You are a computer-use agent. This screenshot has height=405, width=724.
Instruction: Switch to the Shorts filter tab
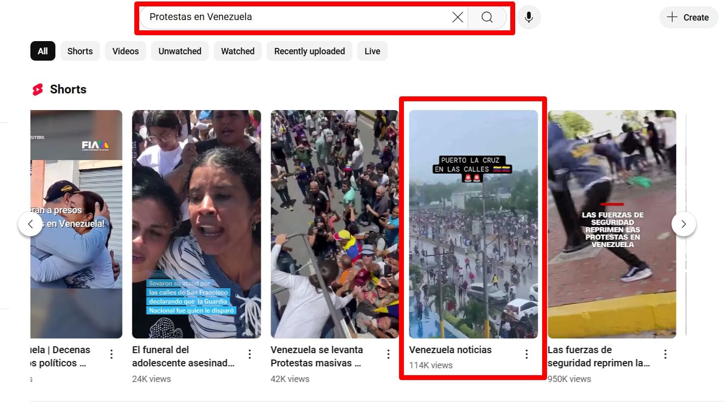click(x=80, y=51)
